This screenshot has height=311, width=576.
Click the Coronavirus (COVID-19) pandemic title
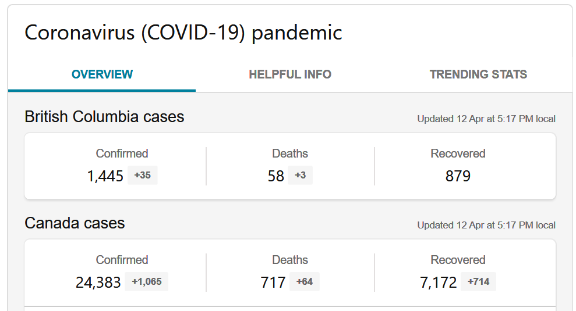click(x=183, y=33)
